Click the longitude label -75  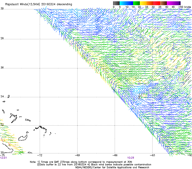pyautogui.click(x=2, y=155)
